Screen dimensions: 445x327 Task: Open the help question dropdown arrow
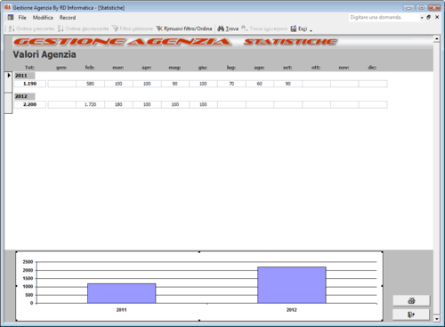[422, 18]
